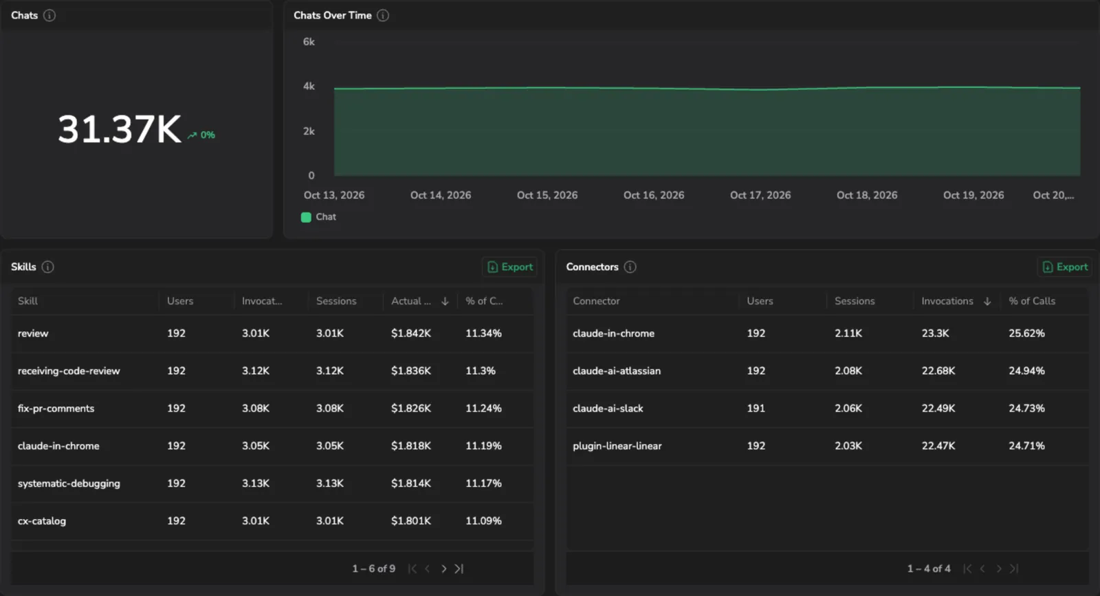The width and height of the screenshot is (1100, 596).
Task: Open the Chats Over Time info icon
Action: point(383,15)
